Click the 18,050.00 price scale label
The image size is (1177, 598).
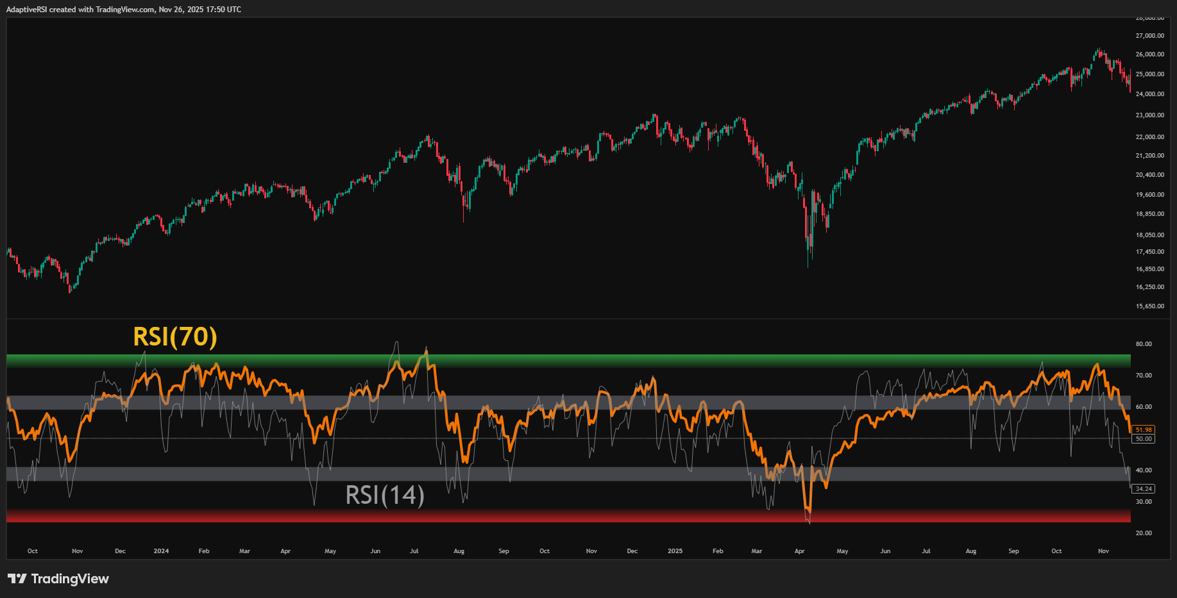pyautogui.click(x=1150, y=235)
